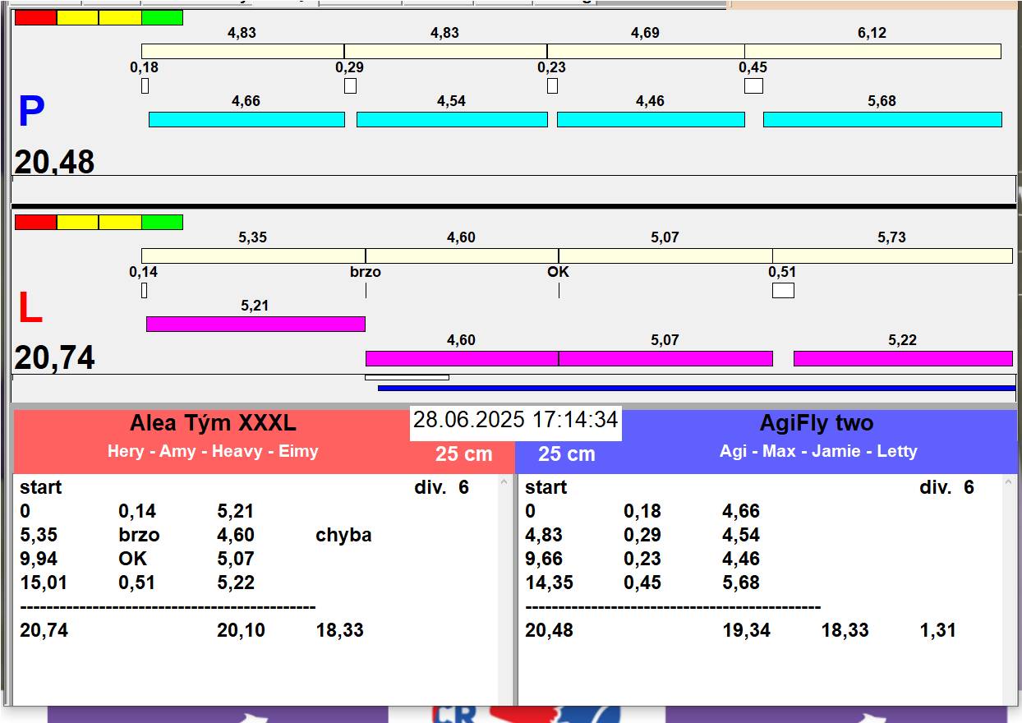The width and height of the screenshot is (1022, 723).
Task: Click the cream bar labeled 5,73
Action: click(x=892, y=256)
